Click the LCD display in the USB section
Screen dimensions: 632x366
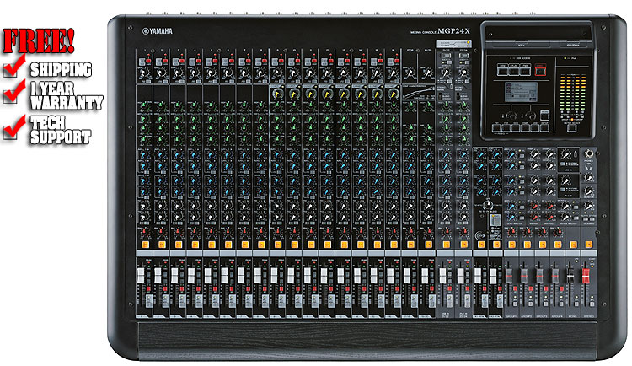(521, 92)
